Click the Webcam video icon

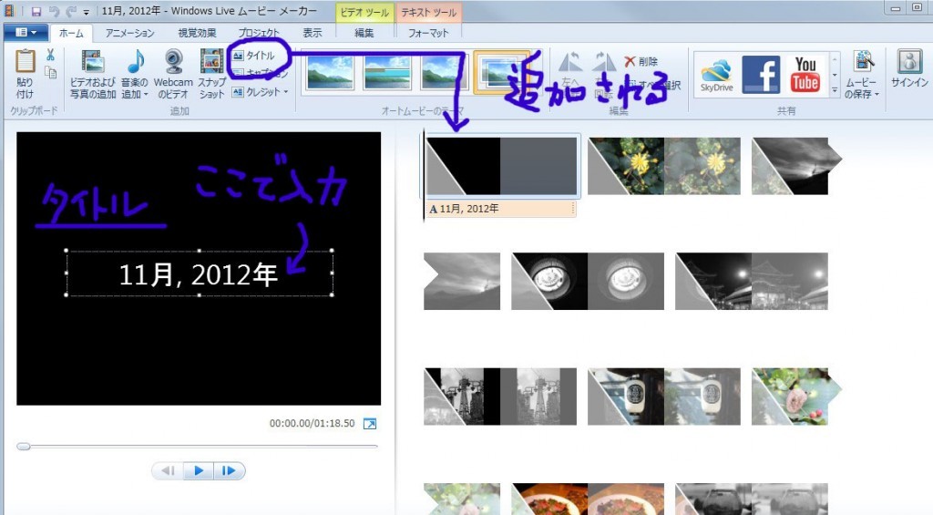[172, 62]
